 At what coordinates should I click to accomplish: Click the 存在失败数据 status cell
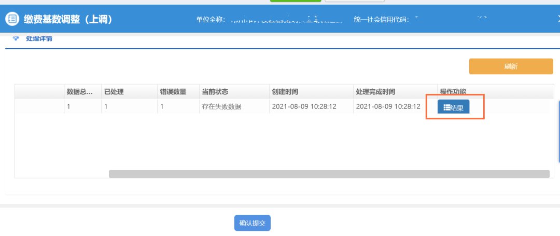(234, 106)
